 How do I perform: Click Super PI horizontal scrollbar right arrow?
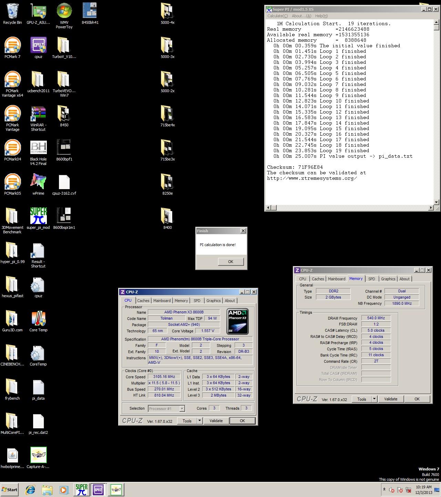[x=431, y=207]
